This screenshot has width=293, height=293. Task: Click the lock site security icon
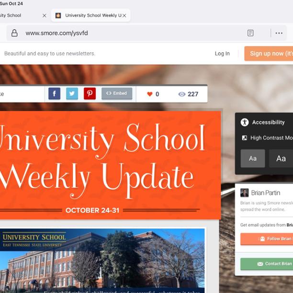point(14,33)
